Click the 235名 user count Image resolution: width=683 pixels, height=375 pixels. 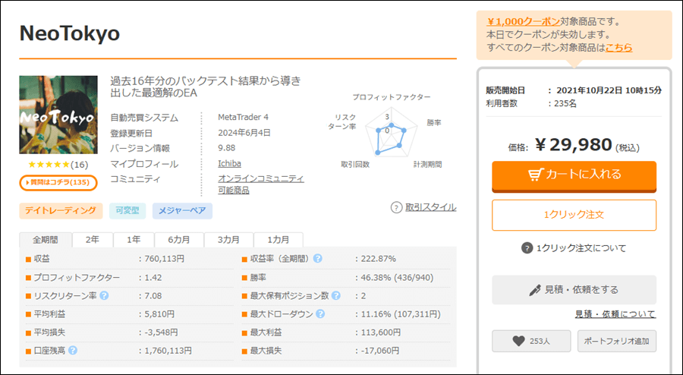click(565, 104)
